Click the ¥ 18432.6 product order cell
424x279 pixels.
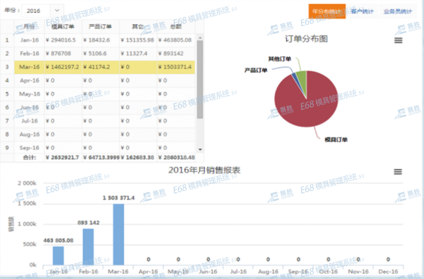pos(100,40)
